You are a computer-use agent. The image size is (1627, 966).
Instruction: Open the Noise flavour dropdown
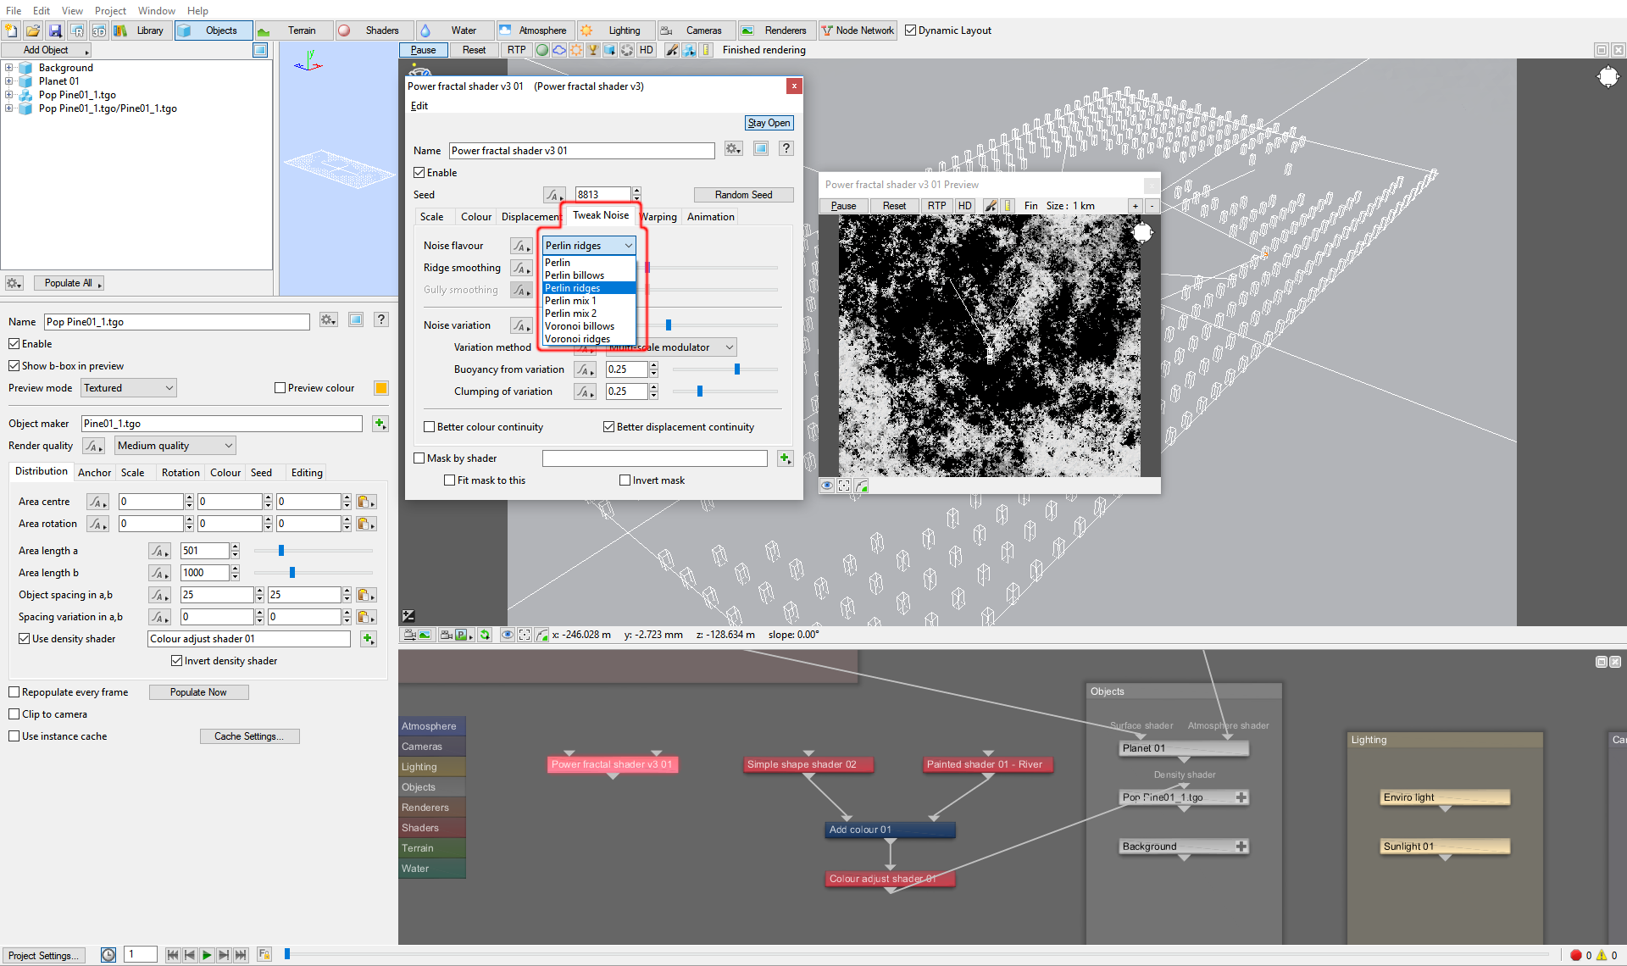click(589, 246)
